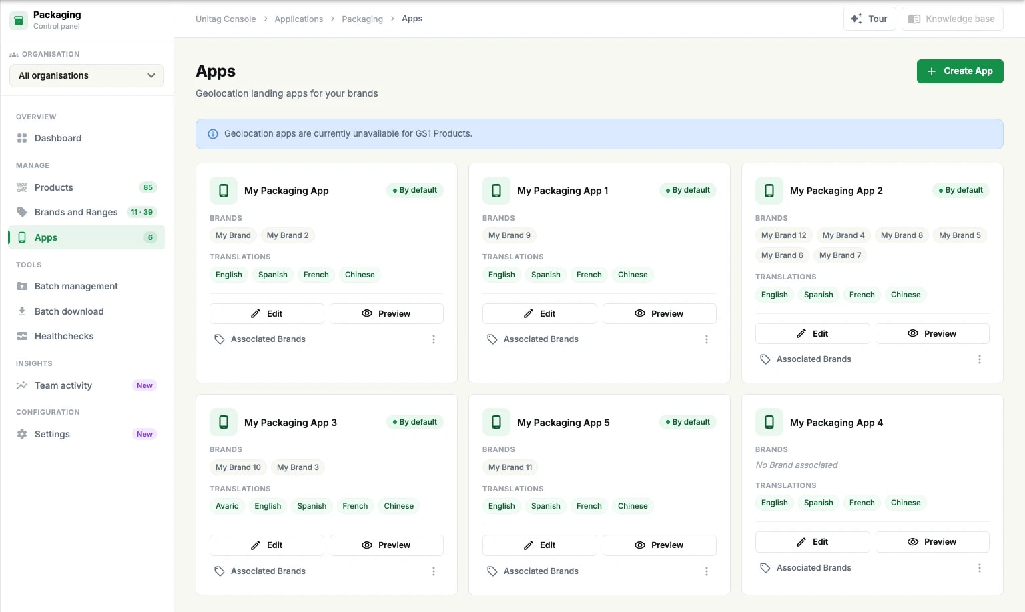Click the 85 count badge beside Products
Viewport: 1025px width, 612px height.
[x=148, y=187]
